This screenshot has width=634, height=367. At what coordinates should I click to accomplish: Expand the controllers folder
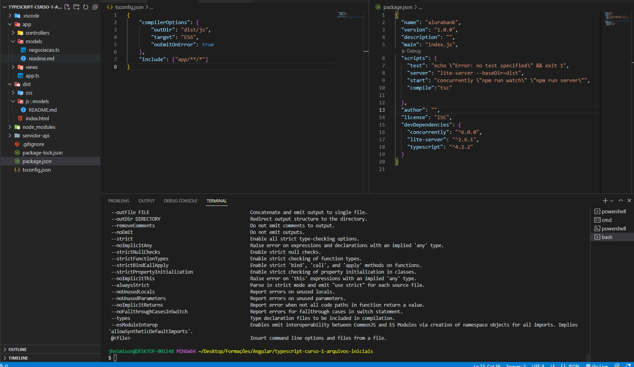point(50,33)
